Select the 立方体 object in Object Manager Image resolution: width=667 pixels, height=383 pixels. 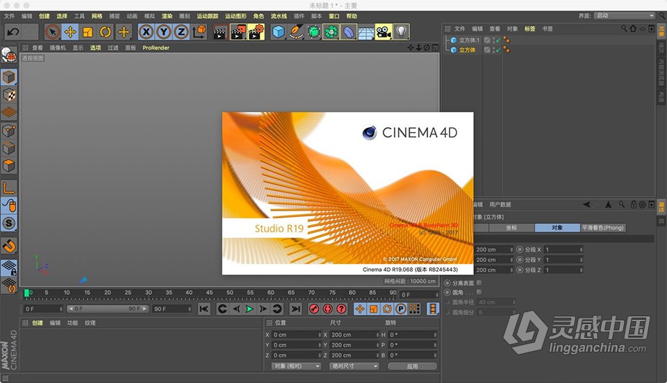pos(467,50)
